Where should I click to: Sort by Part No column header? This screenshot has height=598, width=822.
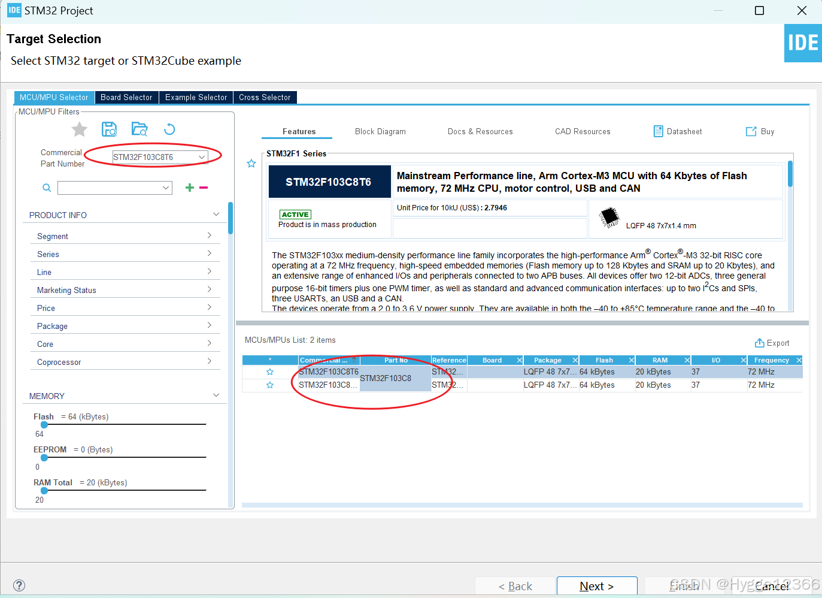(396, 360)
